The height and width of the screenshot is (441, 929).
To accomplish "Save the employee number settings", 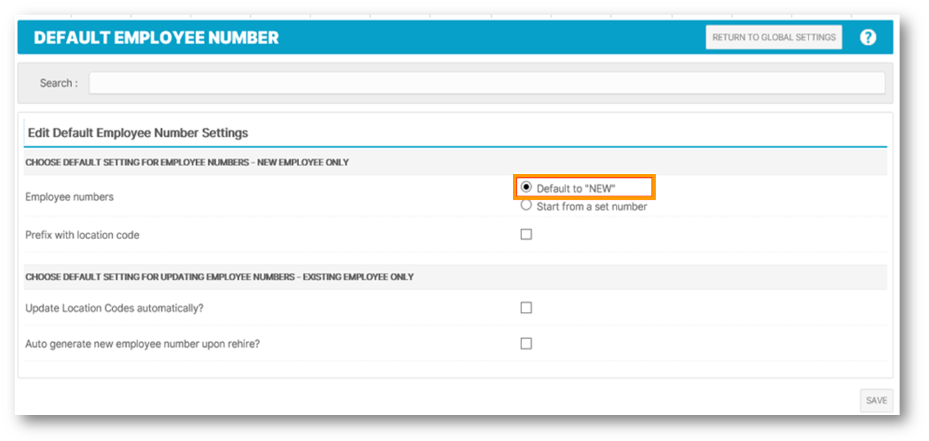I will [876, 400].
